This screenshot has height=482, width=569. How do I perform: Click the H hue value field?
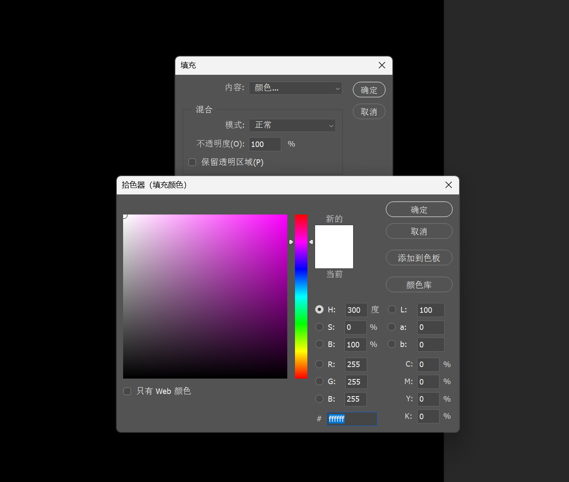pyautogui.click(x=356, y=310)
